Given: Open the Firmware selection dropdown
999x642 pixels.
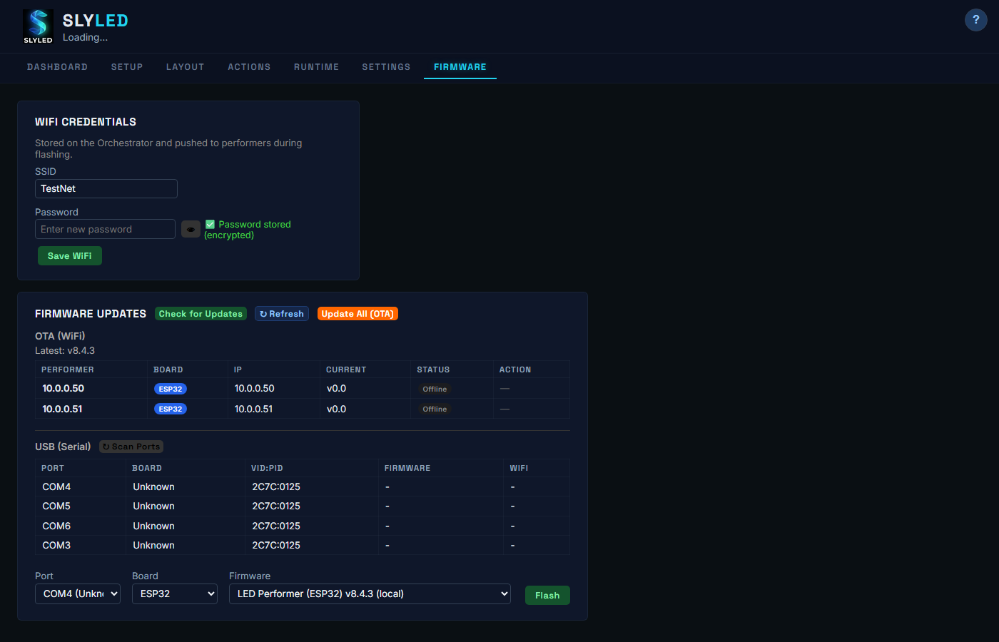Looking at the screenshot, I should point(370,593).
